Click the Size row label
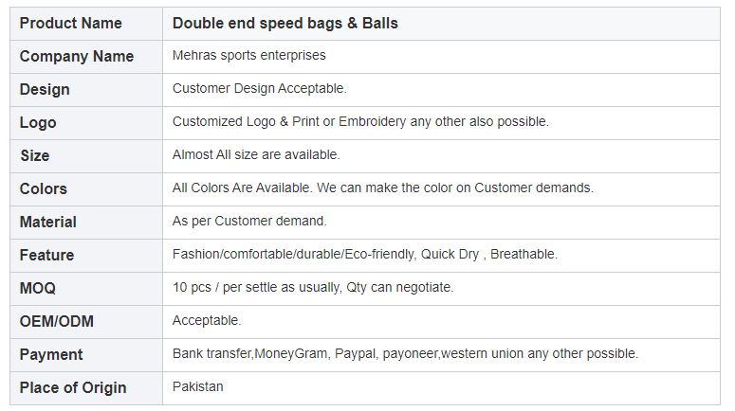The height and width of the screenshot is (411, 735). tap(34, 155)
